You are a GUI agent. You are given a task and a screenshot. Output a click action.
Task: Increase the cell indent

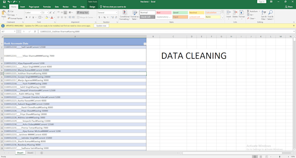73,17
